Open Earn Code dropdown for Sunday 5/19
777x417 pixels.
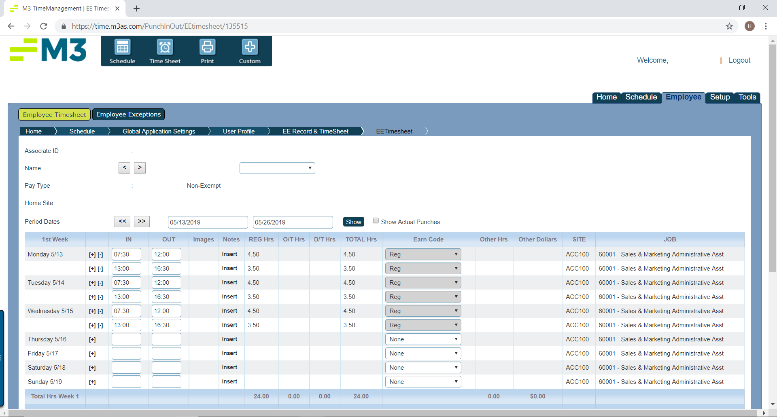(x=423, y=382)
